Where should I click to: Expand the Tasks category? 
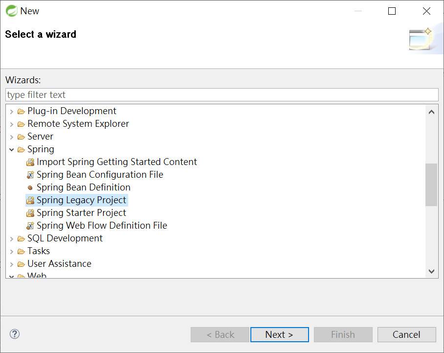pyautogui.click(x=12, y=252)
